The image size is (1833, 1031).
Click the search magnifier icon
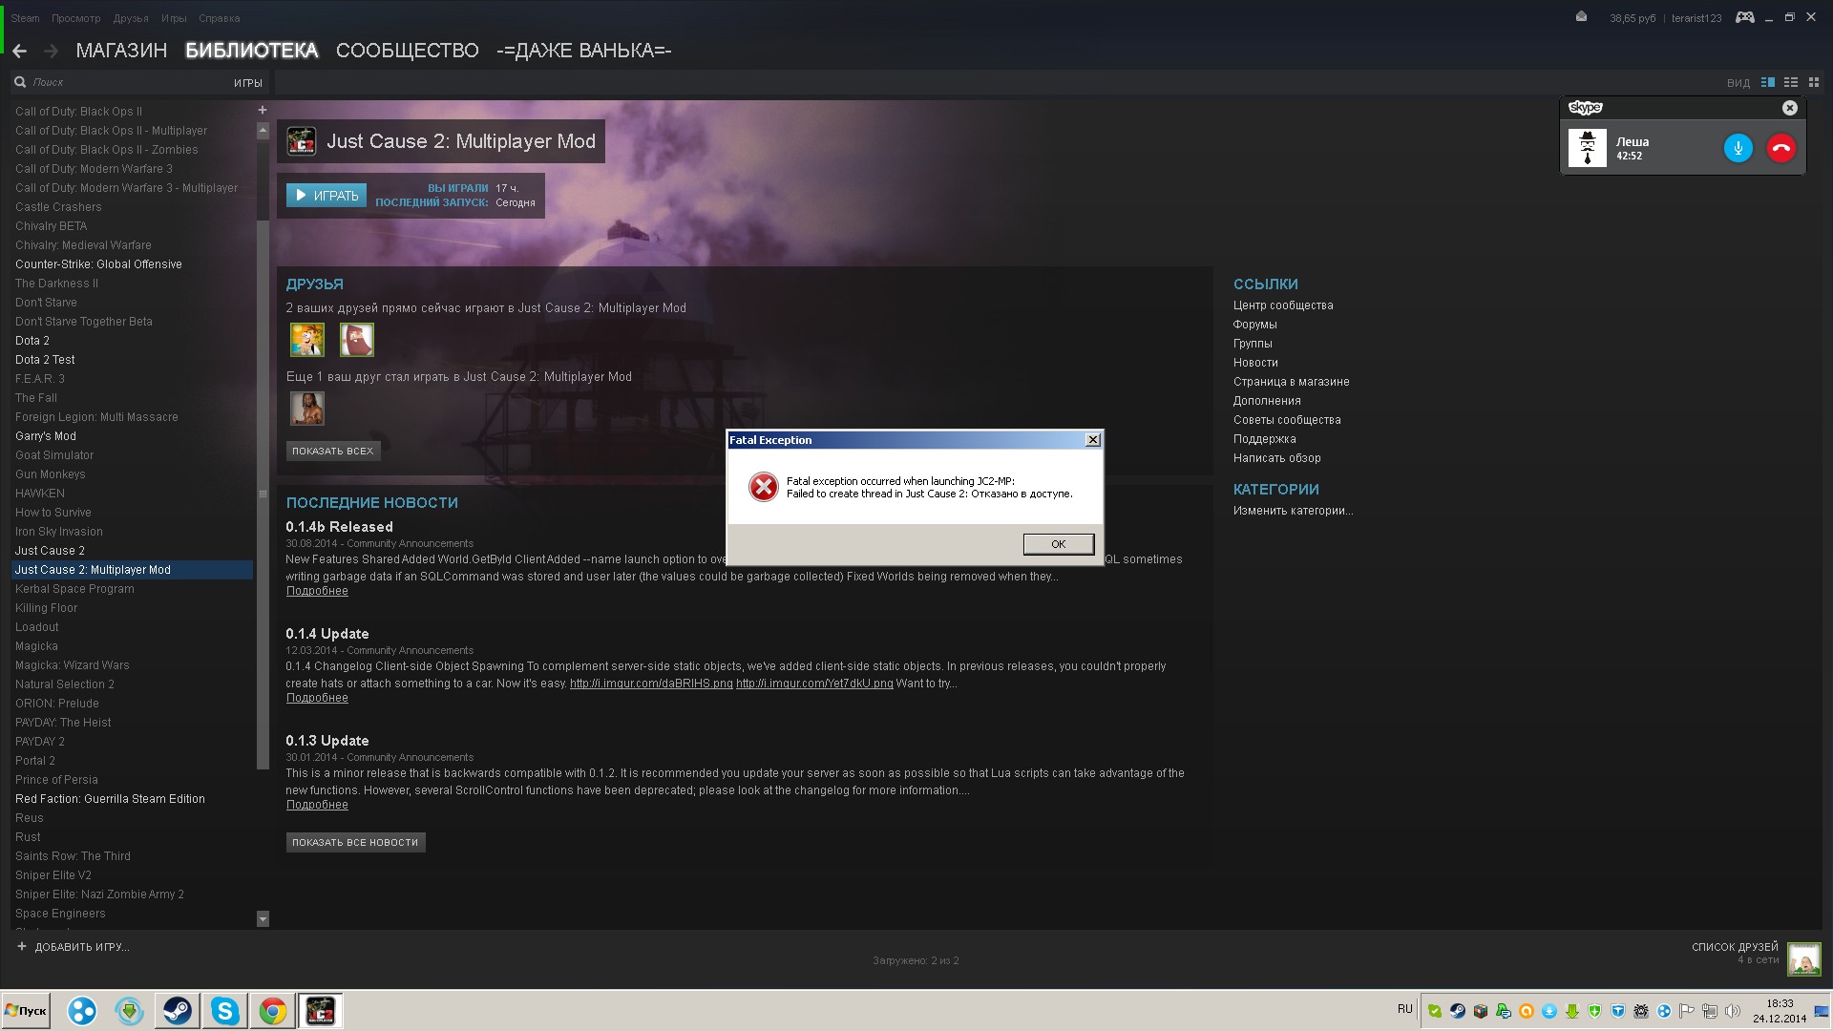tap(20, 82)
